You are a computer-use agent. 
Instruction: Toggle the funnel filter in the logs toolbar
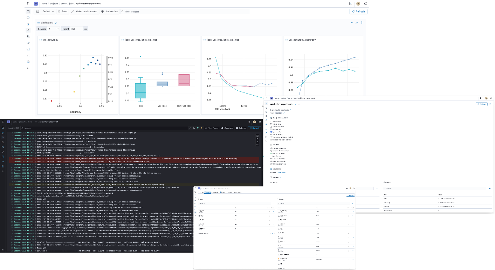198,128
